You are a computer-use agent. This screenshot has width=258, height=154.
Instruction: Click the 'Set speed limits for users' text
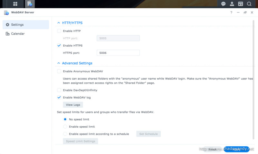tap(105, 112)
